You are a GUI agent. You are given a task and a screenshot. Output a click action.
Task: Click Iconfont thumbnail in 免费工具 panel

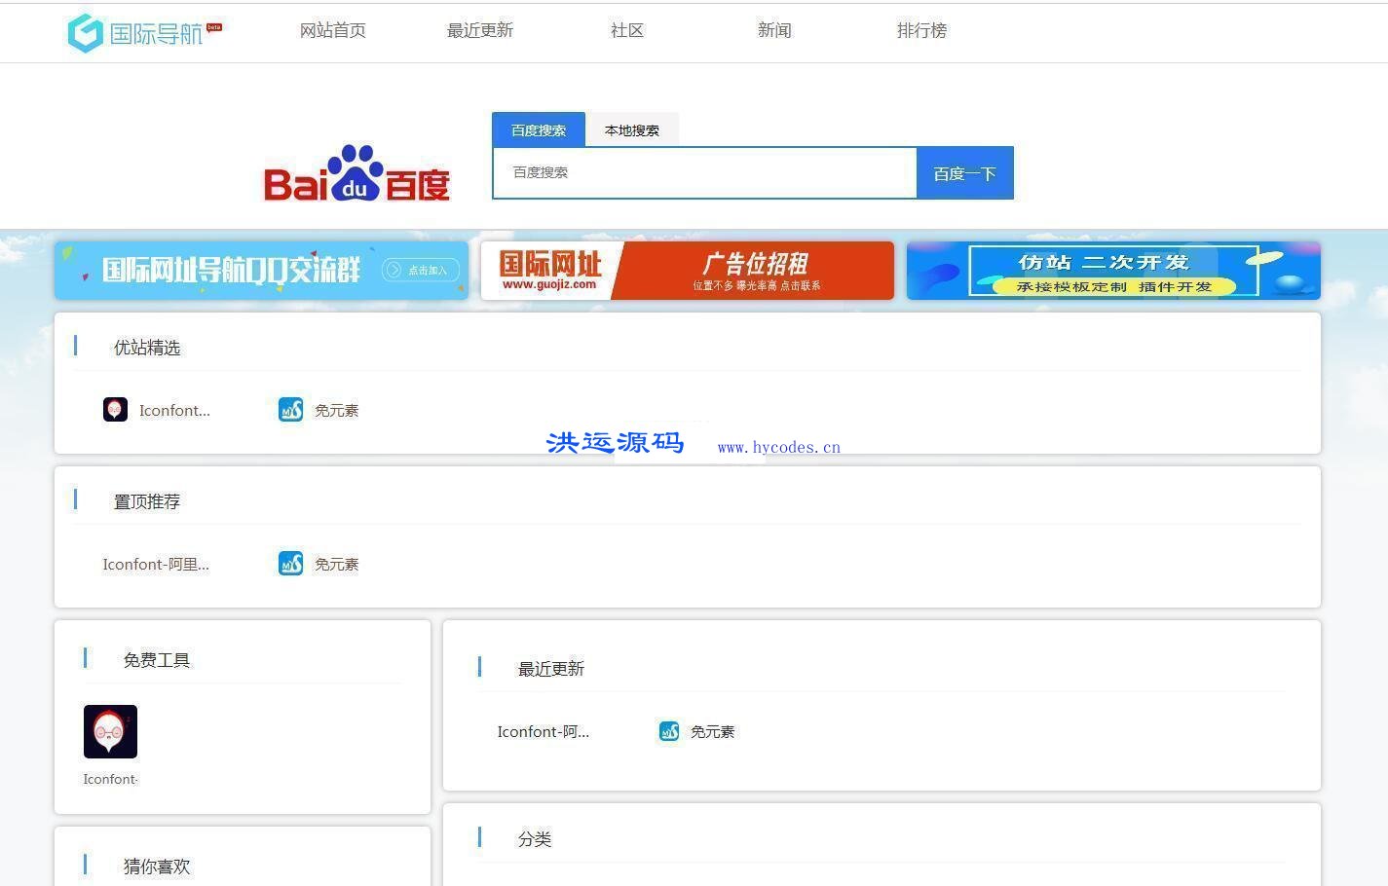point(110,731)
